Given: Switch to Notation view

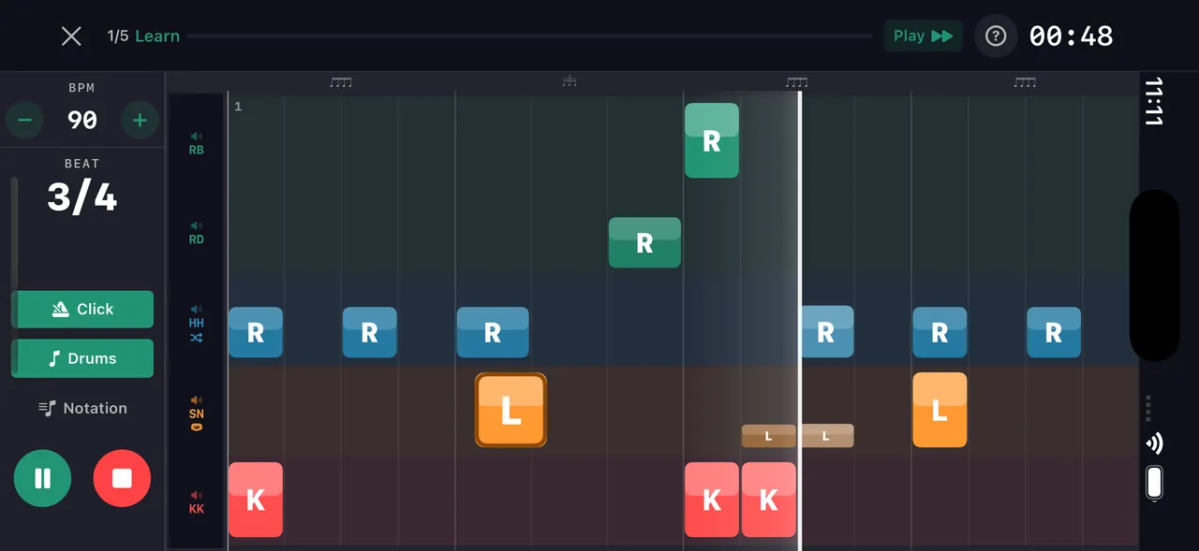Looking at the screenshot, I should [x=82, y=408].
